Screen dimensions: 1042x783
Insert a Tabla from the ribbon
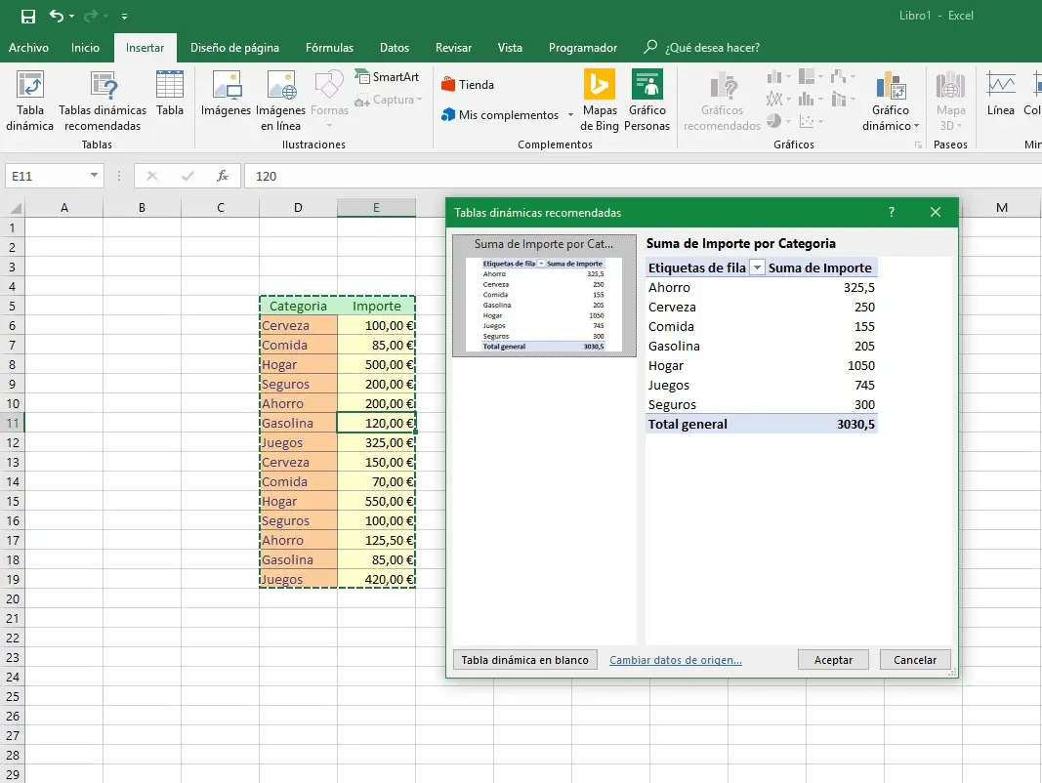(x=170, y=95)
